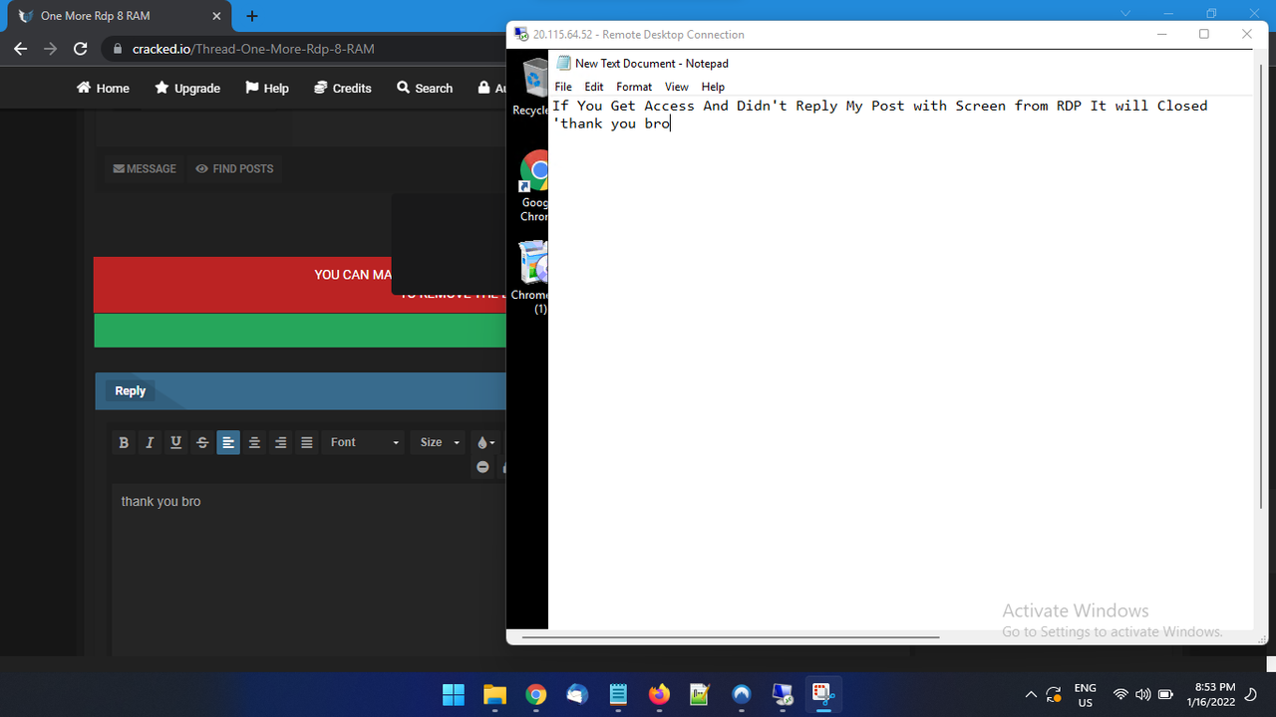Image resolution: width=1276 pixels, height=717 pixels.
Task: Click the Chrome address bar URL
Action: point(253,49)
